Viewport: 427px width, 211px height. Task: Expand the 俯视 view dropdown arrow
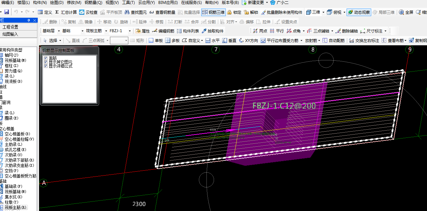point(344,12)
